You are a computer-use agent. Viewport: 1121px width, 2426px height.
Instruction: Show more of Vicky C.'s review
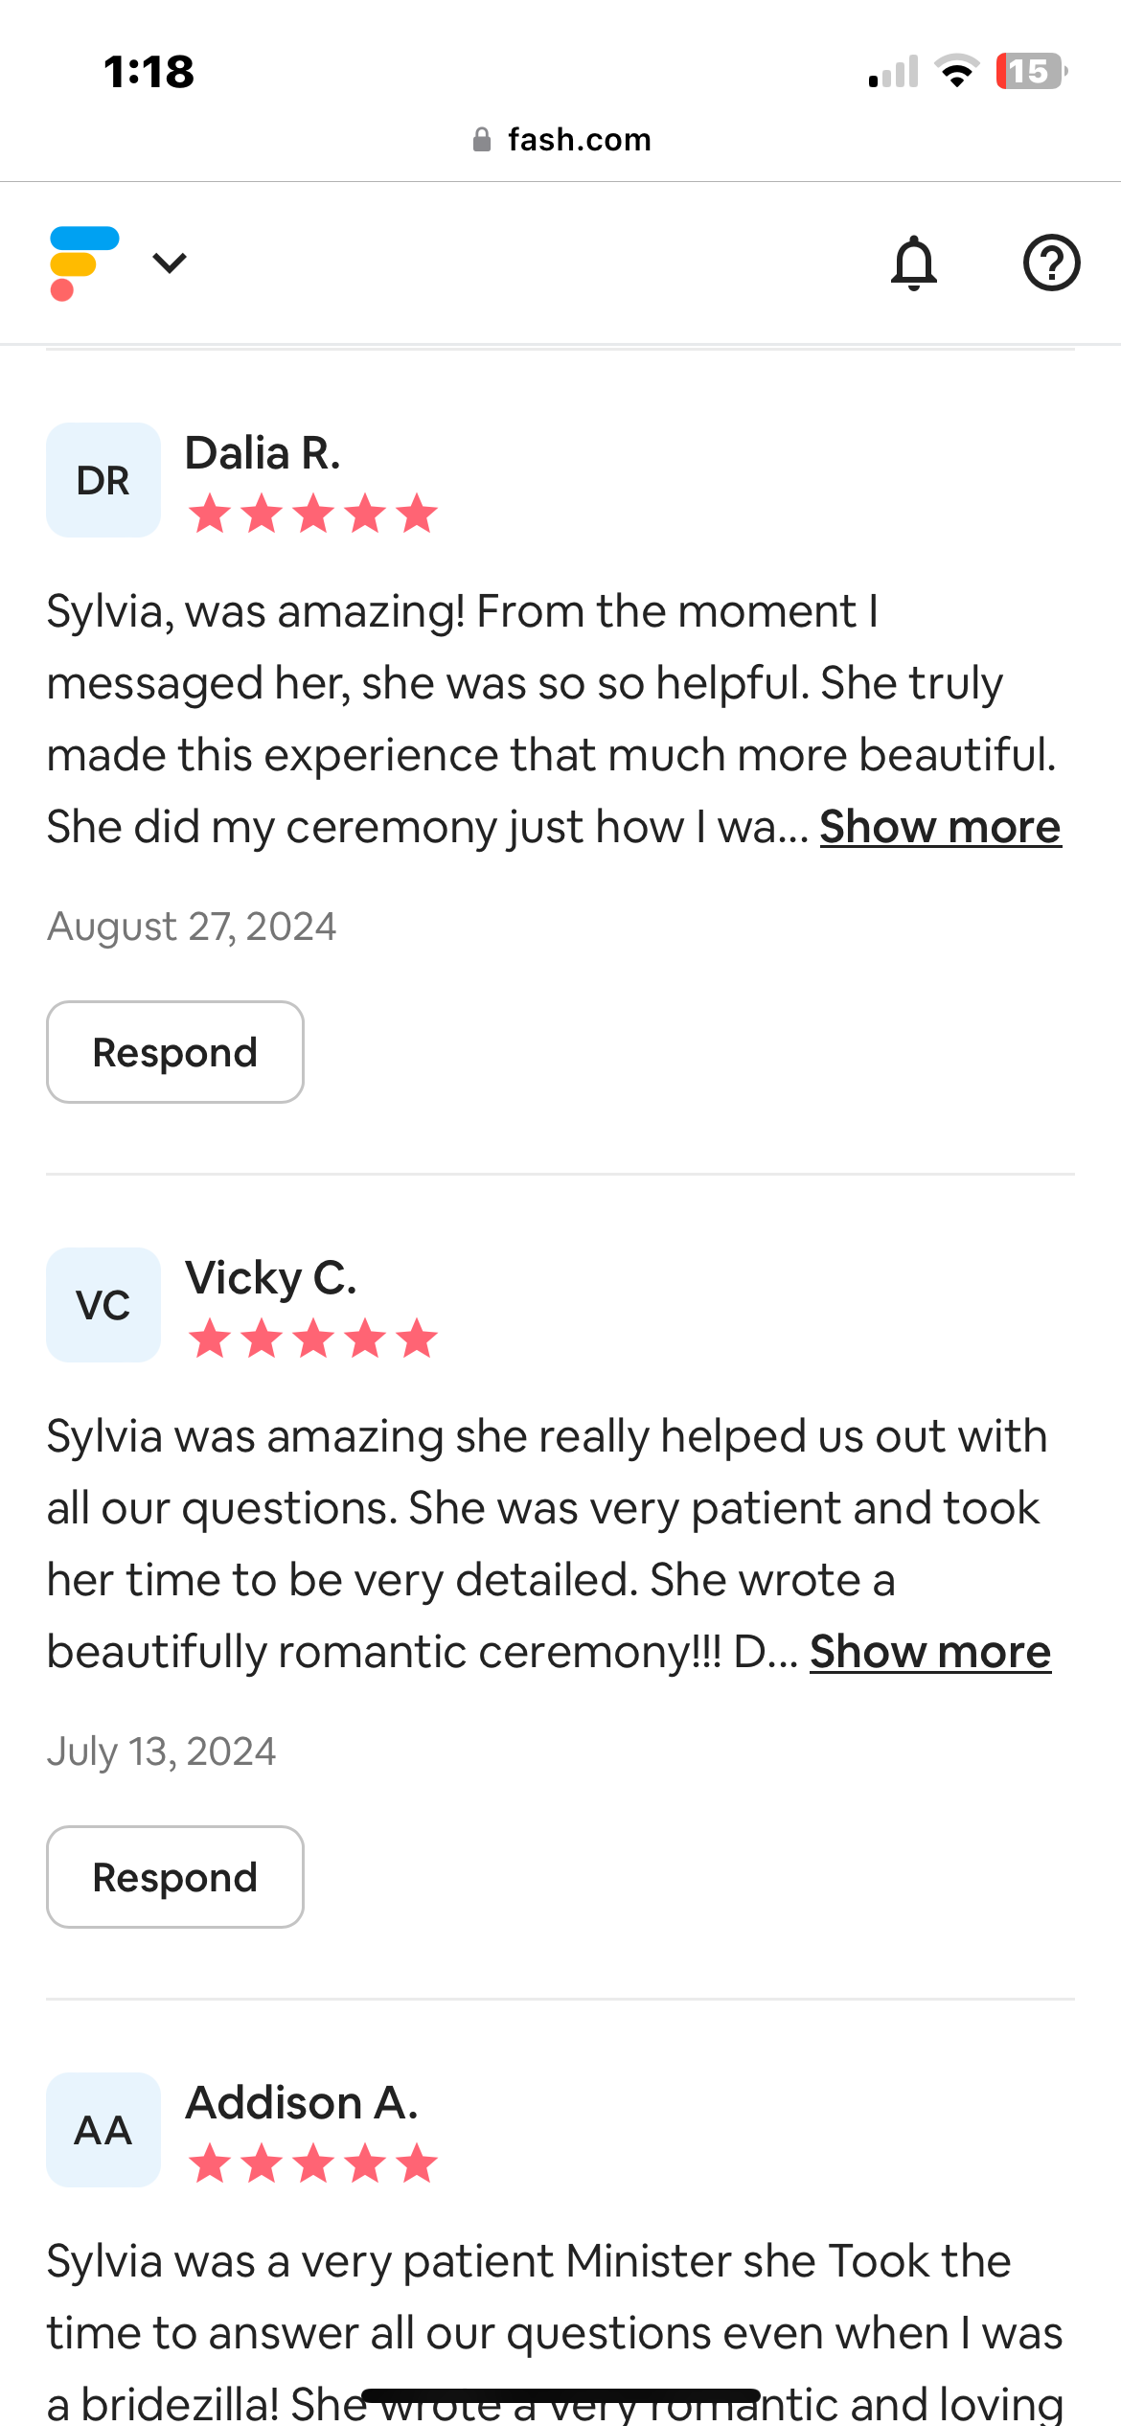pyautogui.click(x=929, y=1652)
